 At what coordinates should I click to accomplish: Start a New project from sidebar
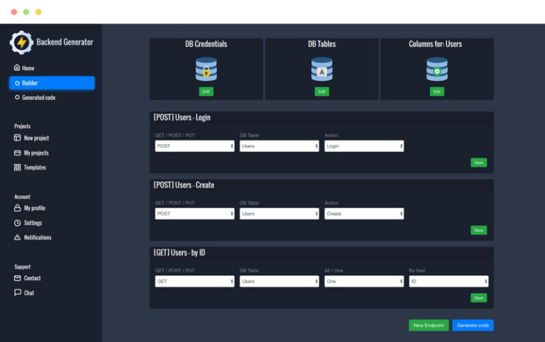coord(35,138)
